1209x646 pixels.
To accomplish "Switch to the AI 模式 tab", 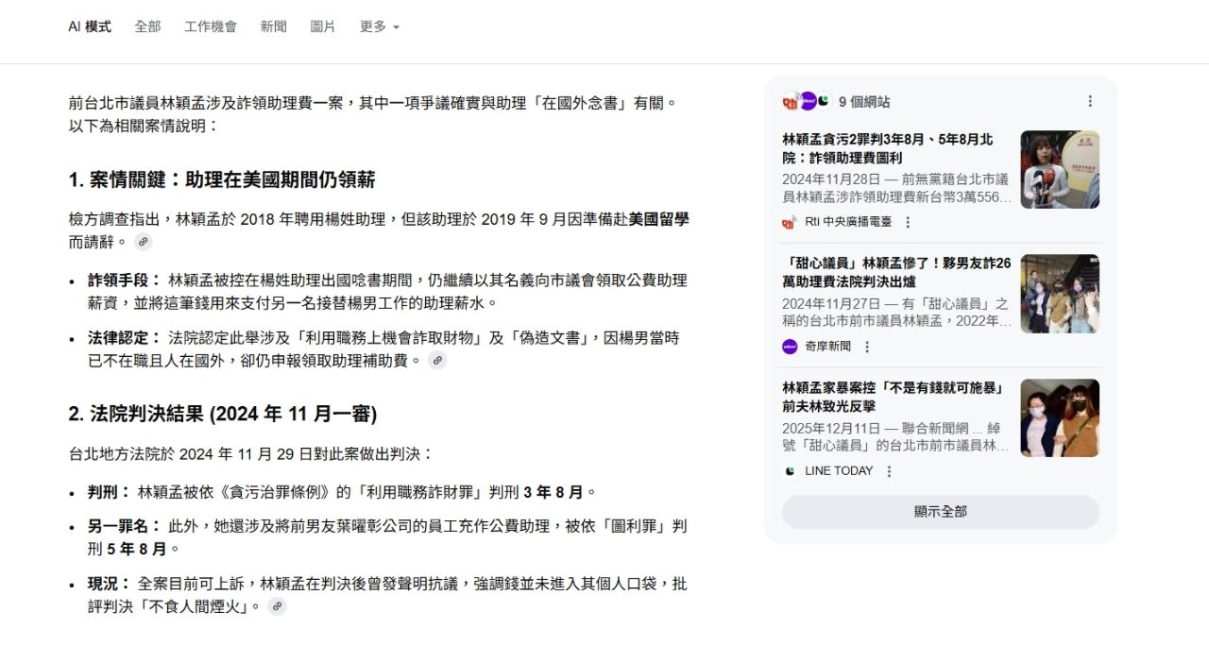I will coord(90,26).
